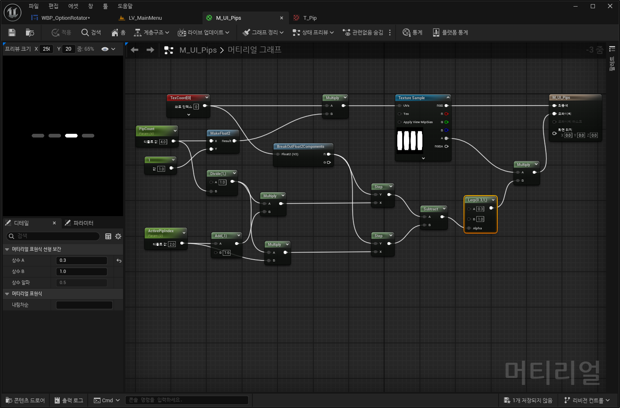Viewport: 620px width, 408px height.
Task: Open the Hierarchy (계층구조) dropdown
Action: (152, 32)
